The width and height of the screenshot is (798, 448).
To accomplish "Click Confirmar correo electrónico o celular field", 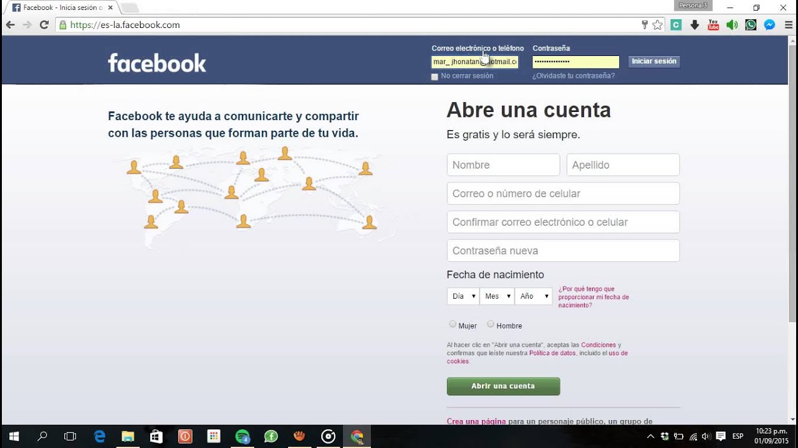I will pyautogui.click(x=563, y=222).
